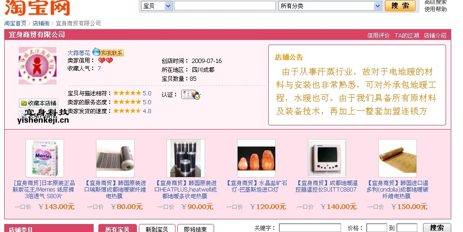Switch to the 即将结束 tab
Image resolution: width=463 pixels, height=232 pixels.
(x=195, y=229)
